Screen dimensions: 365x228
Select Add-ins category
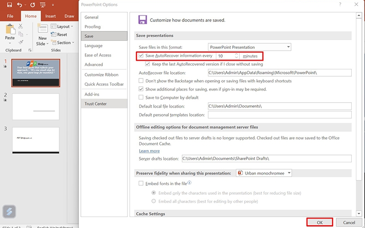coord(104,94)
